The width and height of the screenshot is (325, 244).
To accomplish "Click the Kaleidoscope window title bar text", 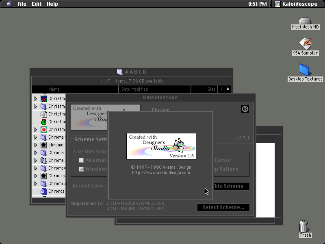I will click(160, 98).
